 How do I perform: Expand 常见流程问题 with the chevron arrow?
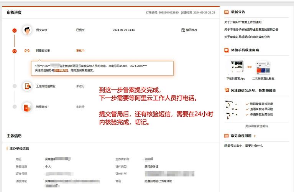pos(255,136)
